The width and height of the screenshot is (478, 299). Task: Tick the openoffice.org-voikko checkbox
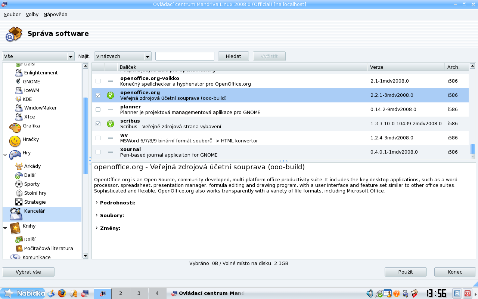pos(98,81)
